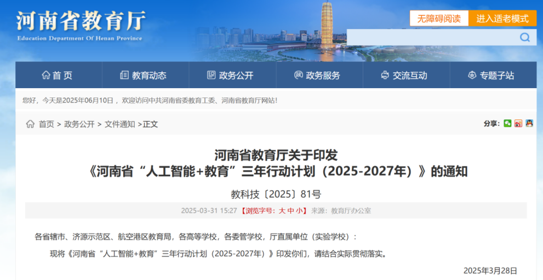Share the notice via QQ penguin icon
543x280 pixels.
(529, 123)
